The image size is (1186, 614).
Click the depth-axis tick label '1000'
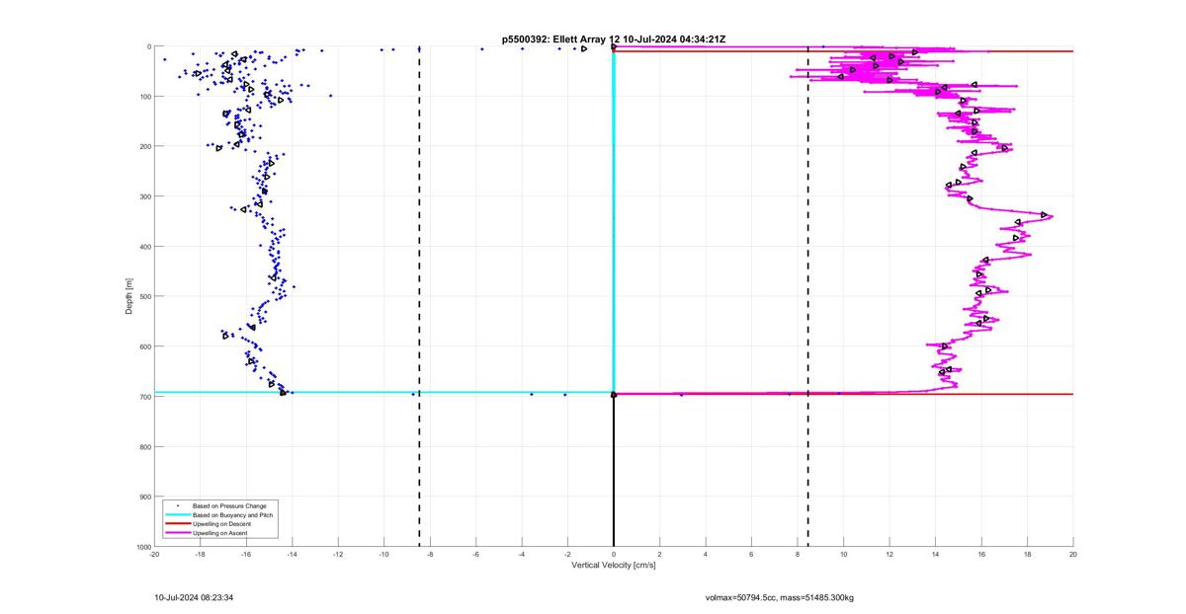[142, 546]
